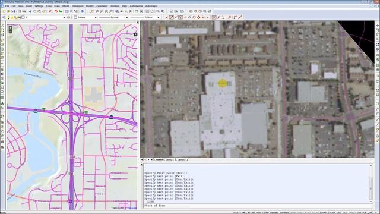Viewport: 380px width, 214px height.
Task: Close the map panel
Action: click(x=137, y=23)
